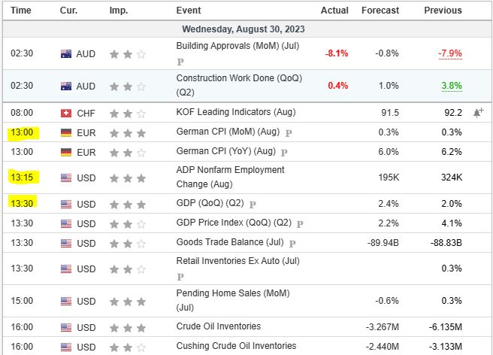Click preliminary P icon beside GDP Price Index

[x=300, y=223]
